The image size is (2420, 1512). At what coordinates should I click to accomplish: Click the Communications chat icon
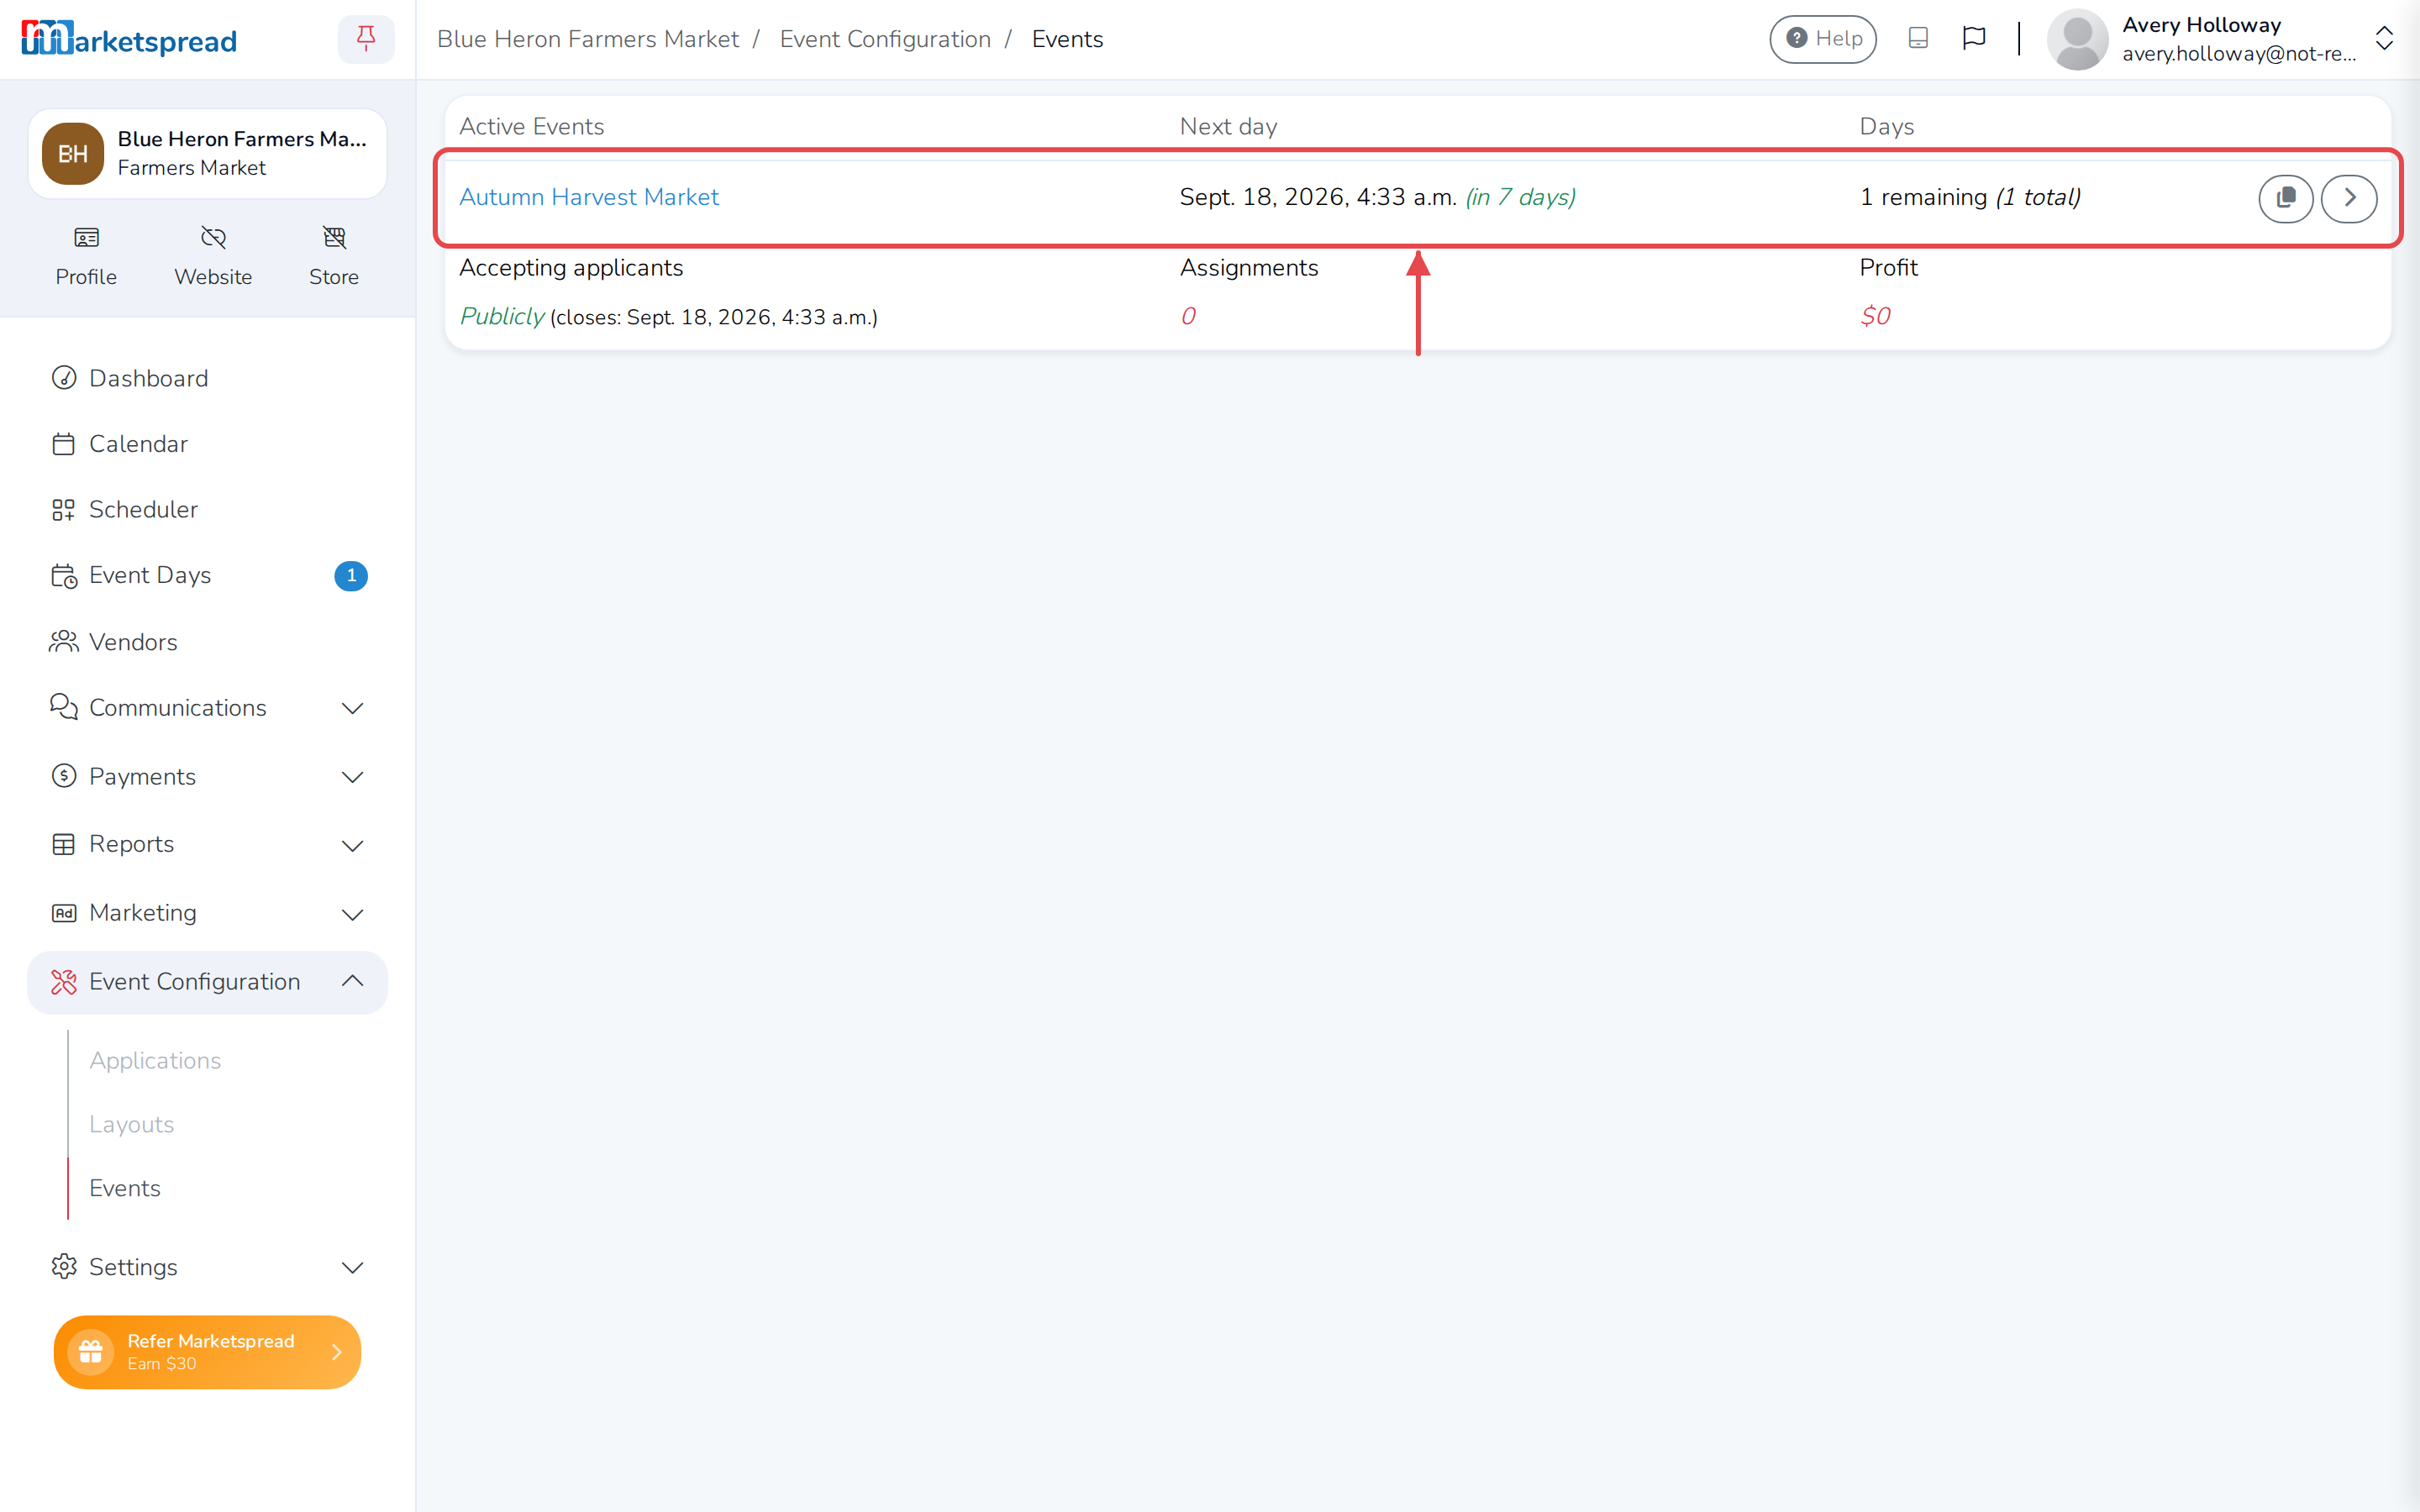(64, 707)
